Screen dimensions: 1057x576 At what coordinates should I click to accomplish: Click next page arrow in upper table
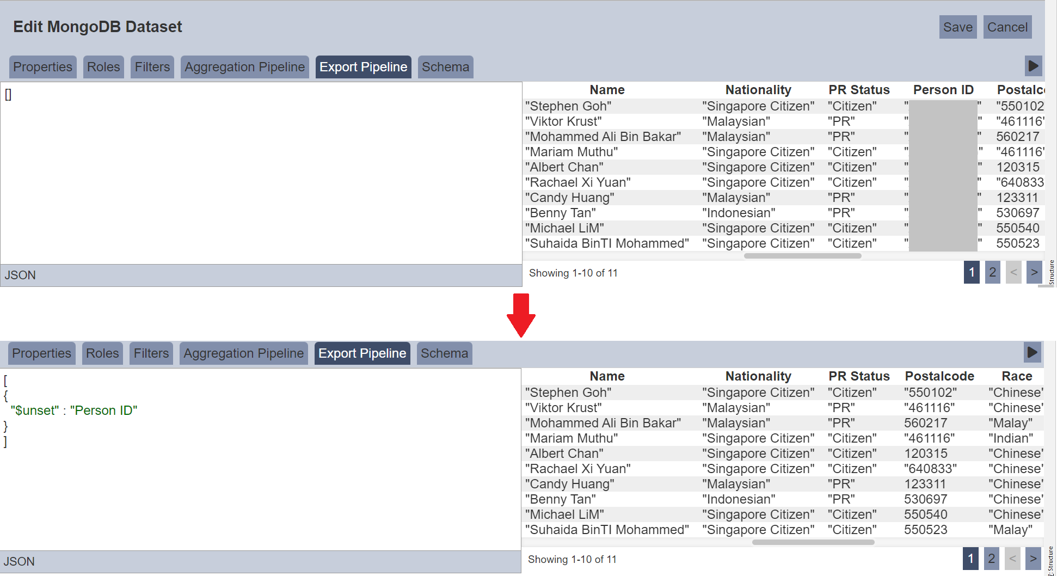[1034, 272]
